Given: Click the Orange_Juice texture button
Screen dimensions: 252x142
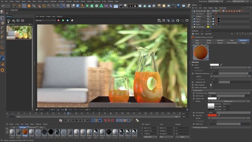Looking at the screenshot, I should pyautogui.click(x=228, y=101).
